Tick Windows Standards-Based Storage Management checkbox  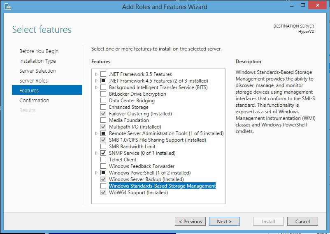103,186
